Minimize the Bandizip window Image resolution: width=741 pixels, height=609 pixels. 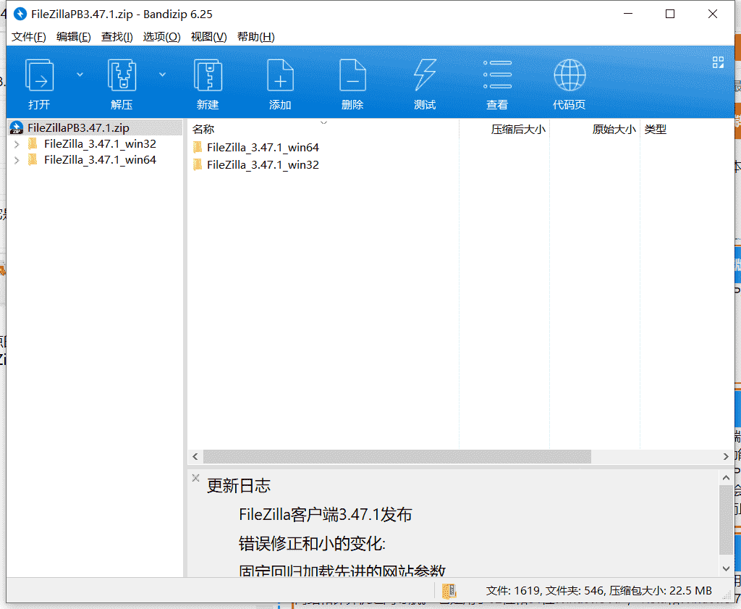click(628, 14)
